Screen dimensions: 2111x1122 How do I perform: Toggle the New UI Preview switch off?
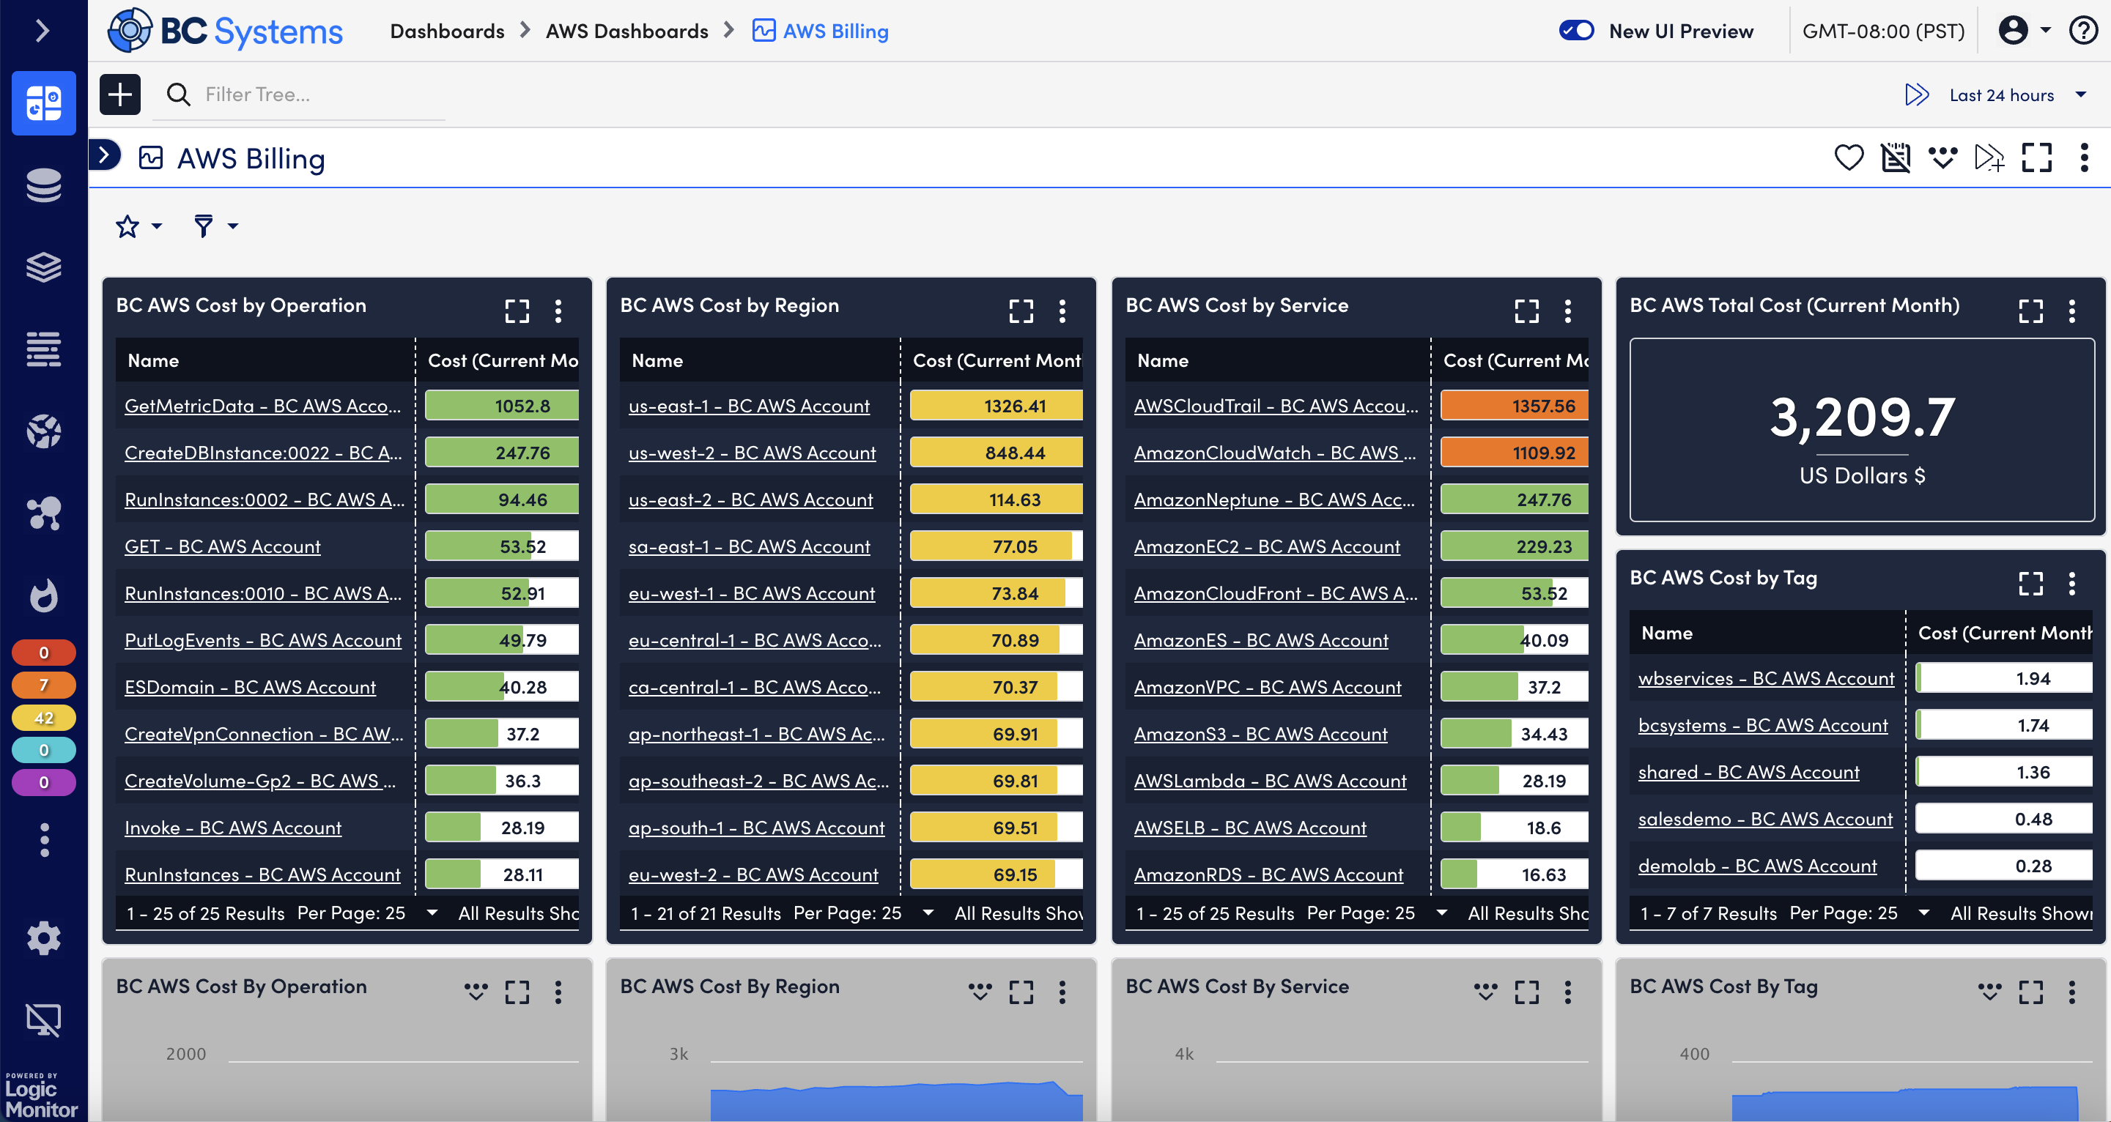pyautogui.click(x=1577, y=30)
